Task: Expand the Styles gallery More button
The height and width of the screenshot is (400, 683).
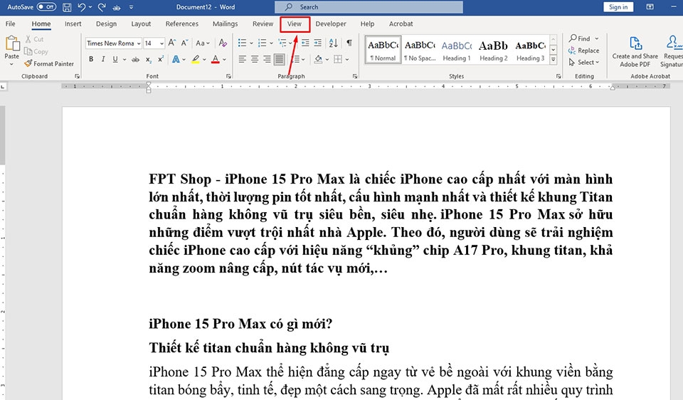Action: (x=554, y=60)
